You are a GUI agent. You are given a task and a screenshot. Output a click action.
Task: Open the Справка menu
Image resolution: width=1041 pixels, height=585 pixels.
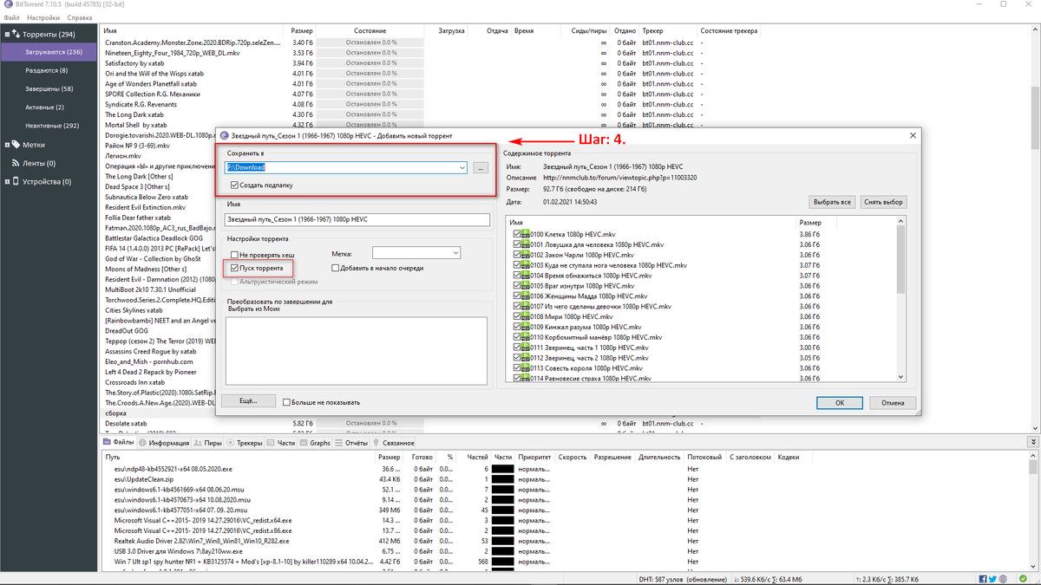point(80,17)
